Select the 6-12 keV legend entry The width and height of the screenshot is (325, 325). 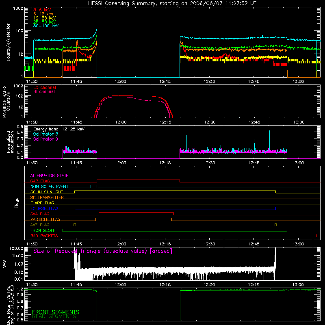click(43, 14)
